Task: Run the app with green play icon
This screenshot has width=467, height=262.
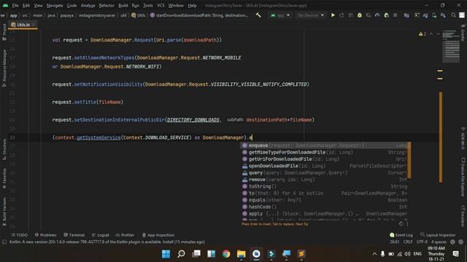Action: (x=333, y=15)
